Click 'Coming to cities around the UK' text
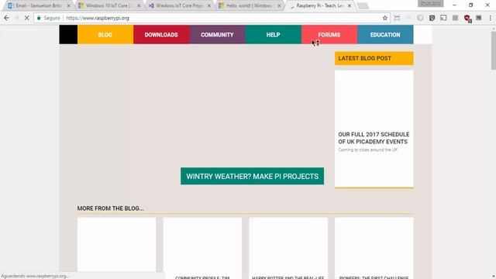The image size is (496, 279). [x=367, y=150]
